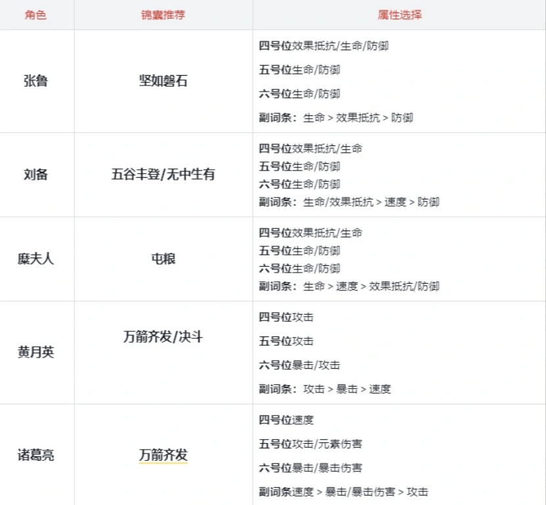The height and width of the screenshot is (505, 546).
Task: Open the underlined 万箭齐发 link for 诸葛亮
Action: click(x=163, y=455)
